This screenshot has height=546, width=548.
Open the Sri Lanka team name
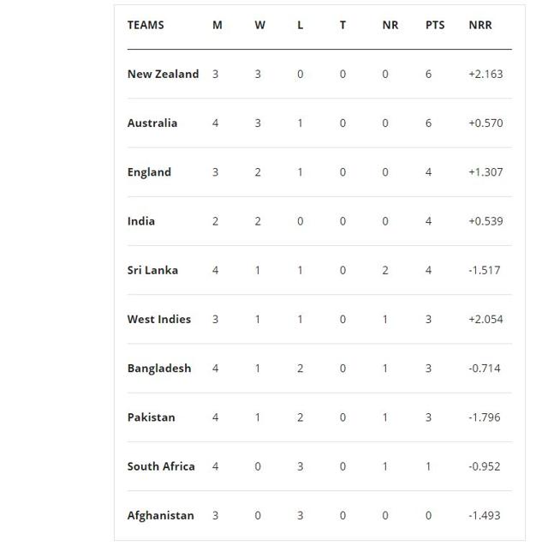[x=152, y=270]
